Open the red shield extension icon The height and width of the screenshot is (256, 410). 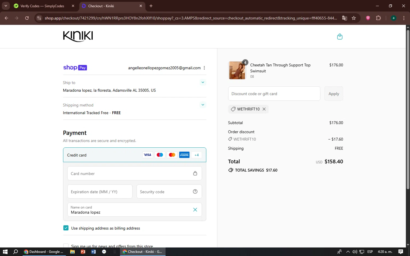368,18
